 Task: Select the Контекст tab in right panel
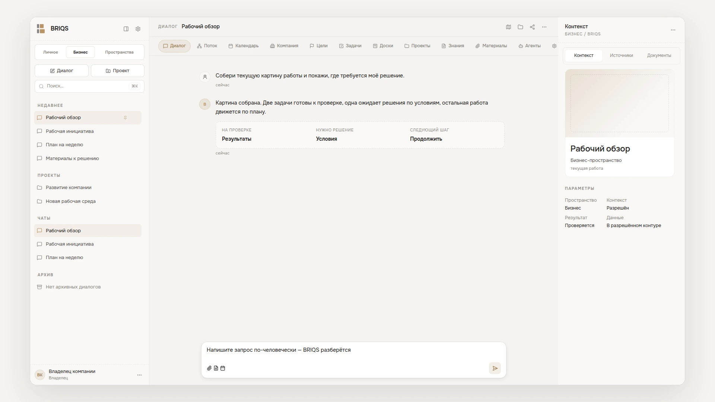584,55
